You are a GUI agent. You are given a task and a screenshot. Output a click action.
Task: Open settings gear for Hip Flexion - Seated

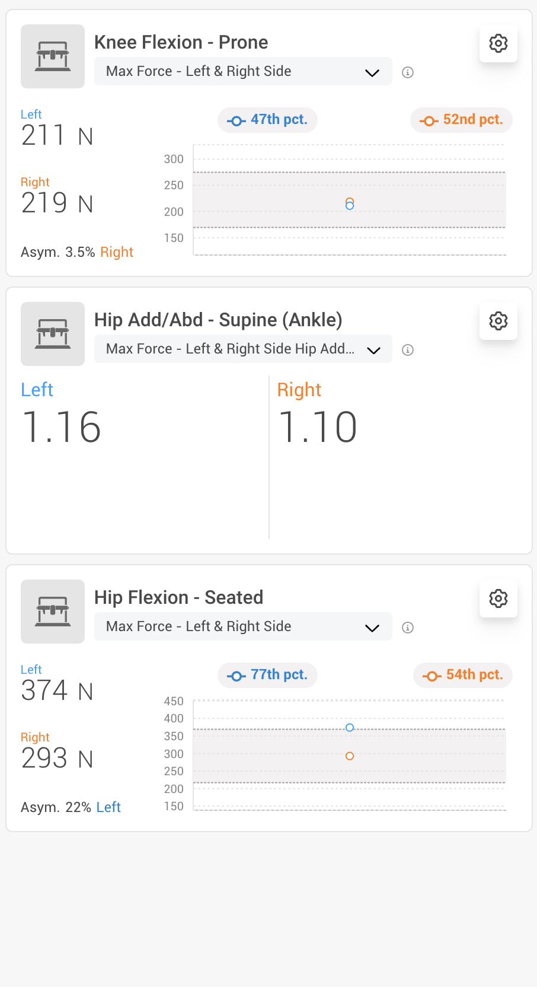(498, 598)
